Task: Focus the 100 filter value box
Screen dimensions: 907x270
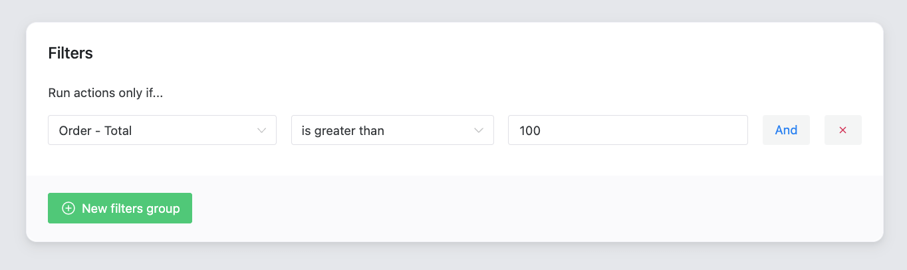Action: 628,130
